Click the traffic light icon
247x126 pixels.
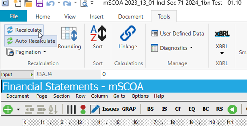pyautogui.click(x=83, y=109)
